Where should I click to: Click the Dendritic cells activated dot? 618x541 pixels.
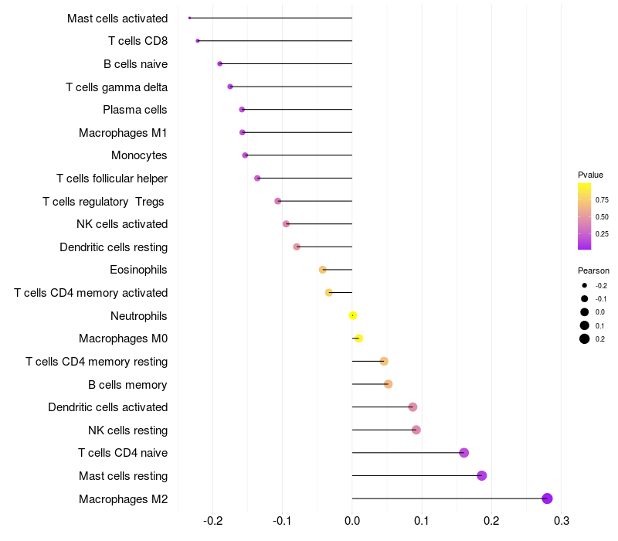[413, 407]
